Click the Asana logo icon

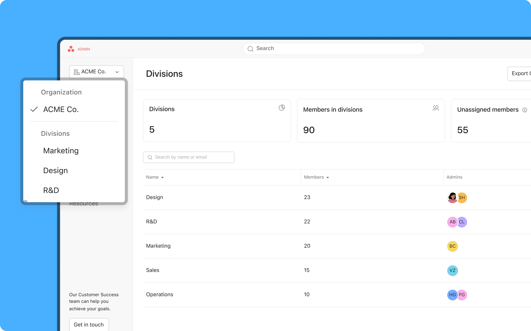coord(71,49)
